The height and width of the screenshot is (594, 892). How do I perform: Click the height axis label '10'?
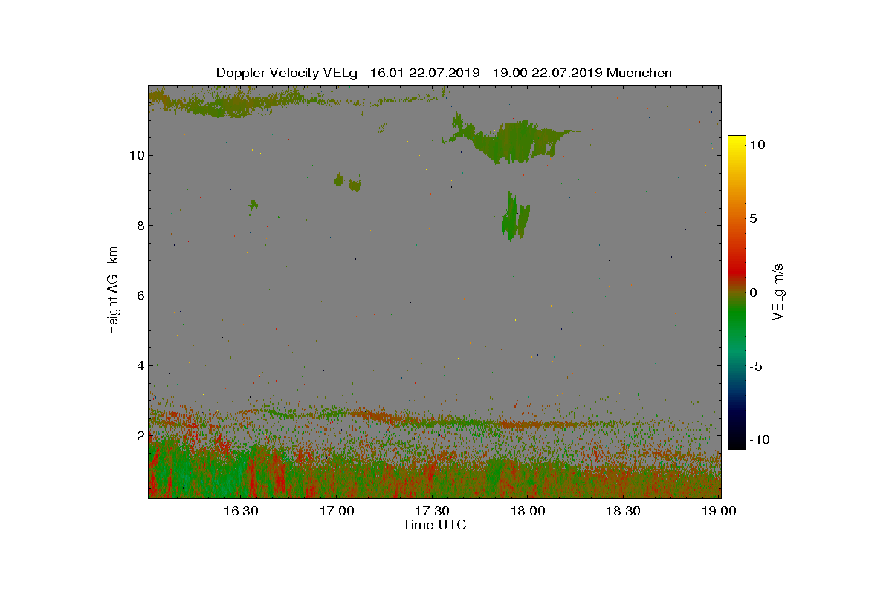point(136,155)
